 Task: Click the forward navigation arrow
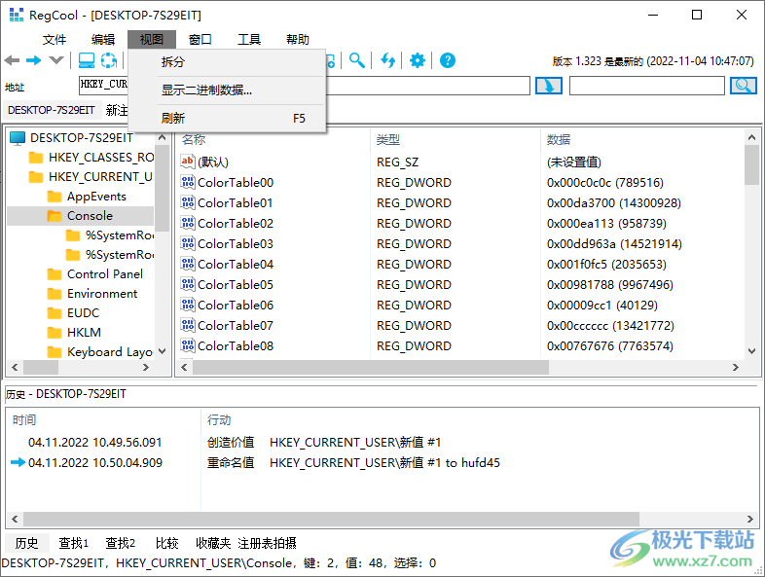(x=34, y=60)
